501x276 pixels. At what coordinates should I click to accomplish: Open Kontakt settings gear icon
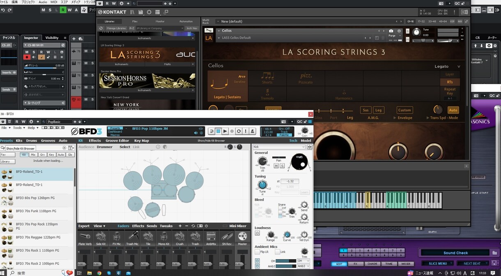click(149, 12)
